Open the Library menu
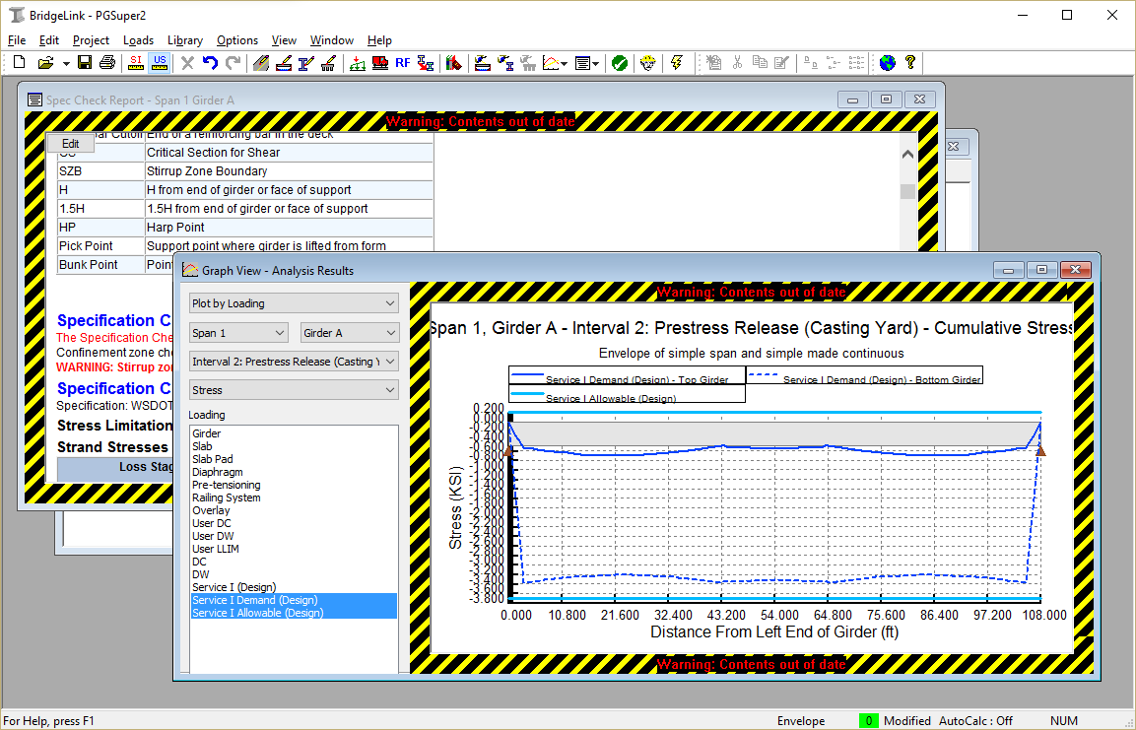 click(185, 40)
